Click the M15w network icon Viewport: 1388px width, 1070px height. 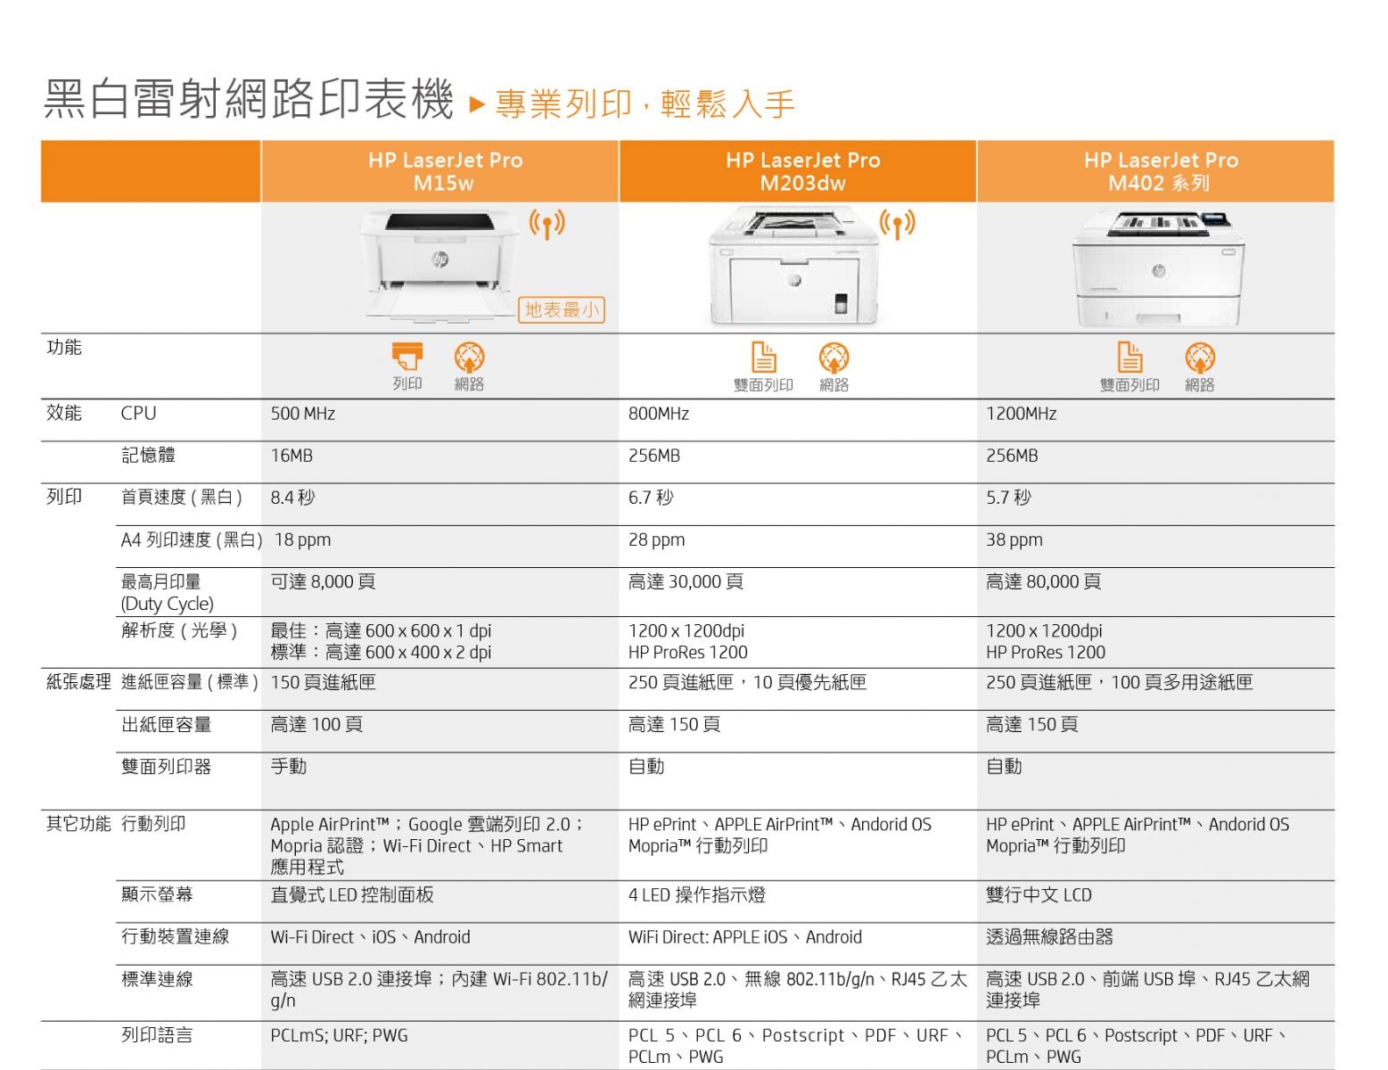[470, 357]
